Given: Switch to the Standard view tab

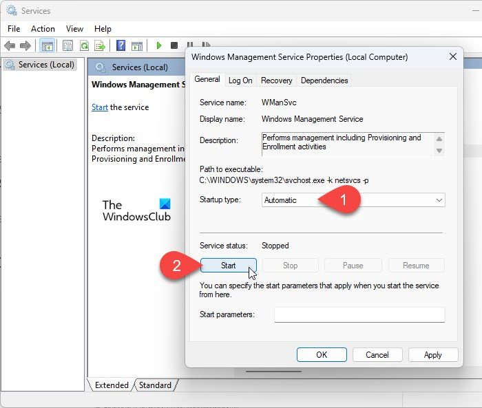Looking at the screenshot, I should click(x=155, y=385).
